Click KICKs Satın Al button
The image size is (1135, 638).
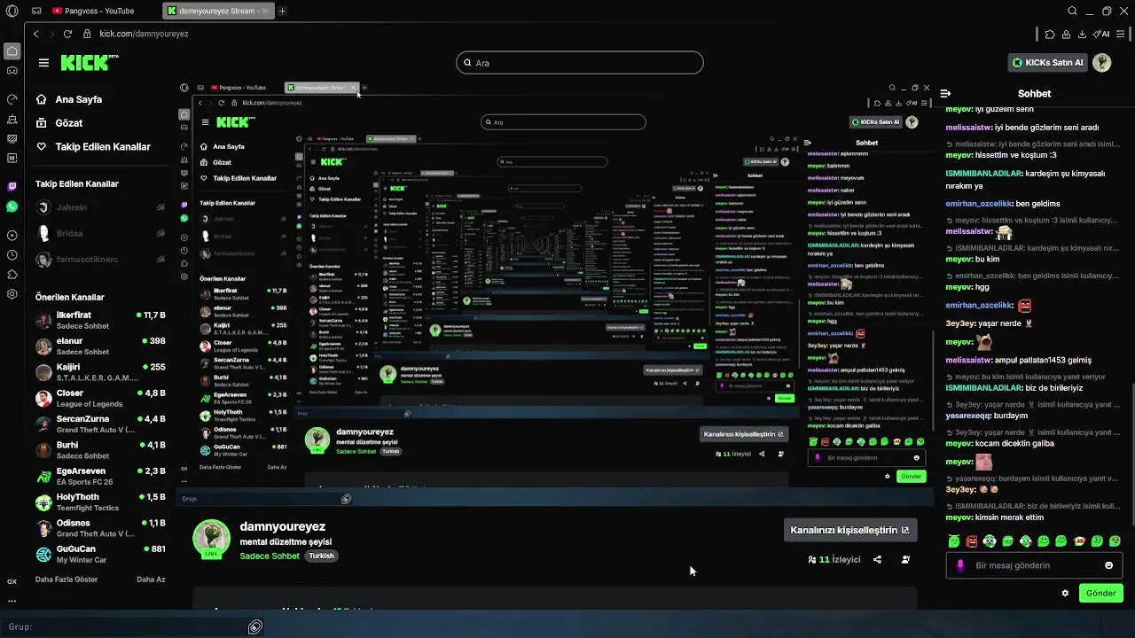(1048, 62)
